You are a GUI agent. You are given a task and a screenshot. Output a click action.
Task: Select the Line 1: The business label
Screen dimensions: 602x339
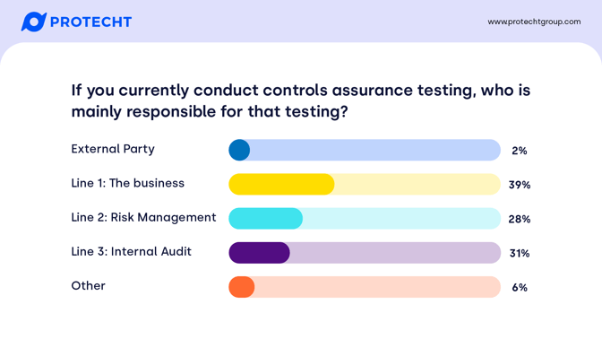(128, 183)
